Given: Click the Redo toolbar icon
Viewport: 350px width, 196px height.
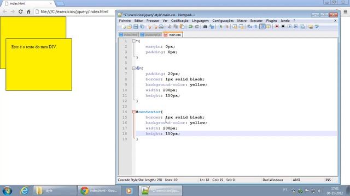Looking at the screenshot, I should tap(197, 27).
